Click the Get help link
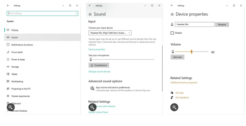 tap(179, 93)
